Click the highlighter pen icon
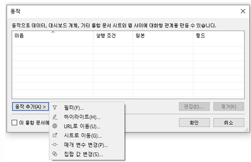The width and height of the screenshot is (251, 162). click(x=55, y=117)
